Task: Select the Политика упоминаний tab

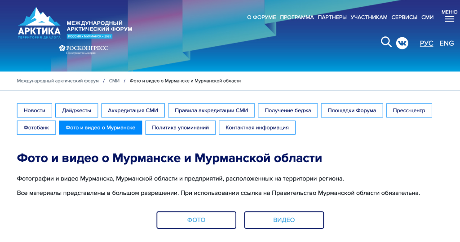Action: (181, 128)
